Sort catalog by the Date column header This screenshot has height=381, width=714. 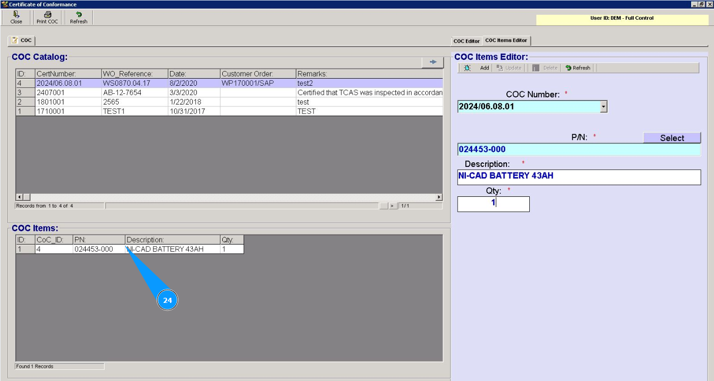[194, 74]
